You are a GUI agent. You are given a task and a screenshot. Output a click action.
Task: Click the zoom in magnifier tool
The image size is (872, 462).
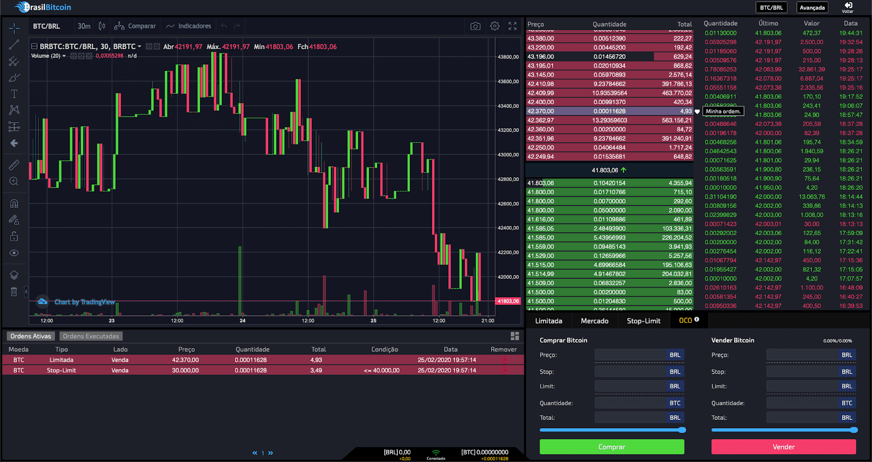click(x=14, y=181)
